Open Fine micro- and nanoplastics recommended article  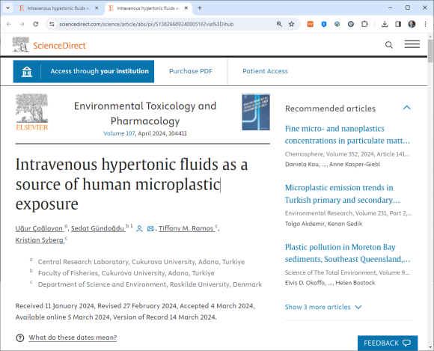pos(347,135)
